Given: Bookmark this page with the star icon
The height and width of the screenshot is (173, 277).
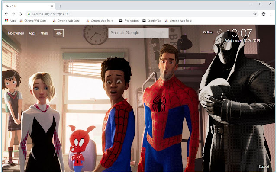Looking at the screenshot, I should pyautogui.click(x=255, y=14).
